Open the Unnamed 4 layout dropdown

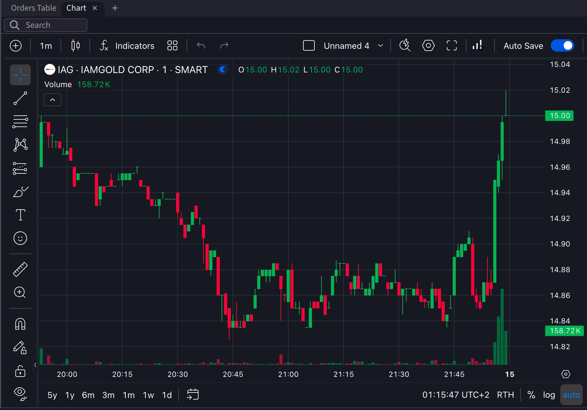pyautogui.click(x=353, y=46)
